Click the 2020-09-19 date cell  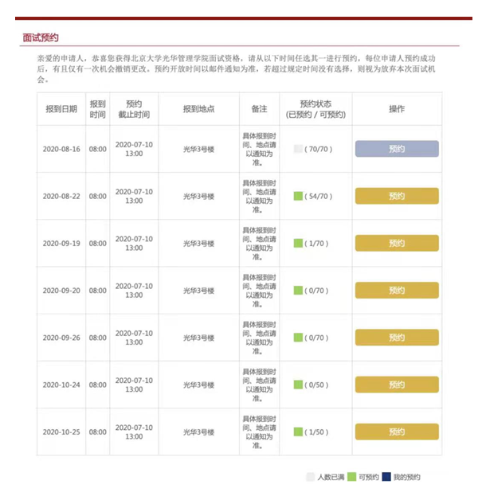61,243
